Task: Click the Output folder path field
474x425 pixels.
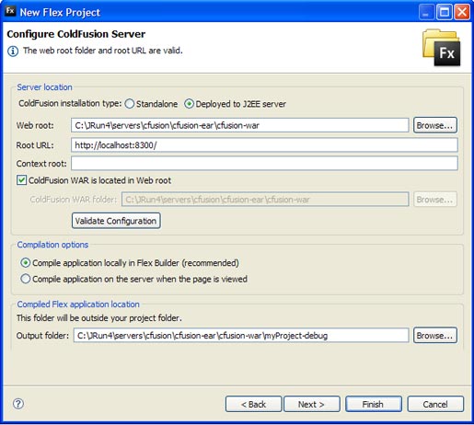Action: (x=241, y=335)
